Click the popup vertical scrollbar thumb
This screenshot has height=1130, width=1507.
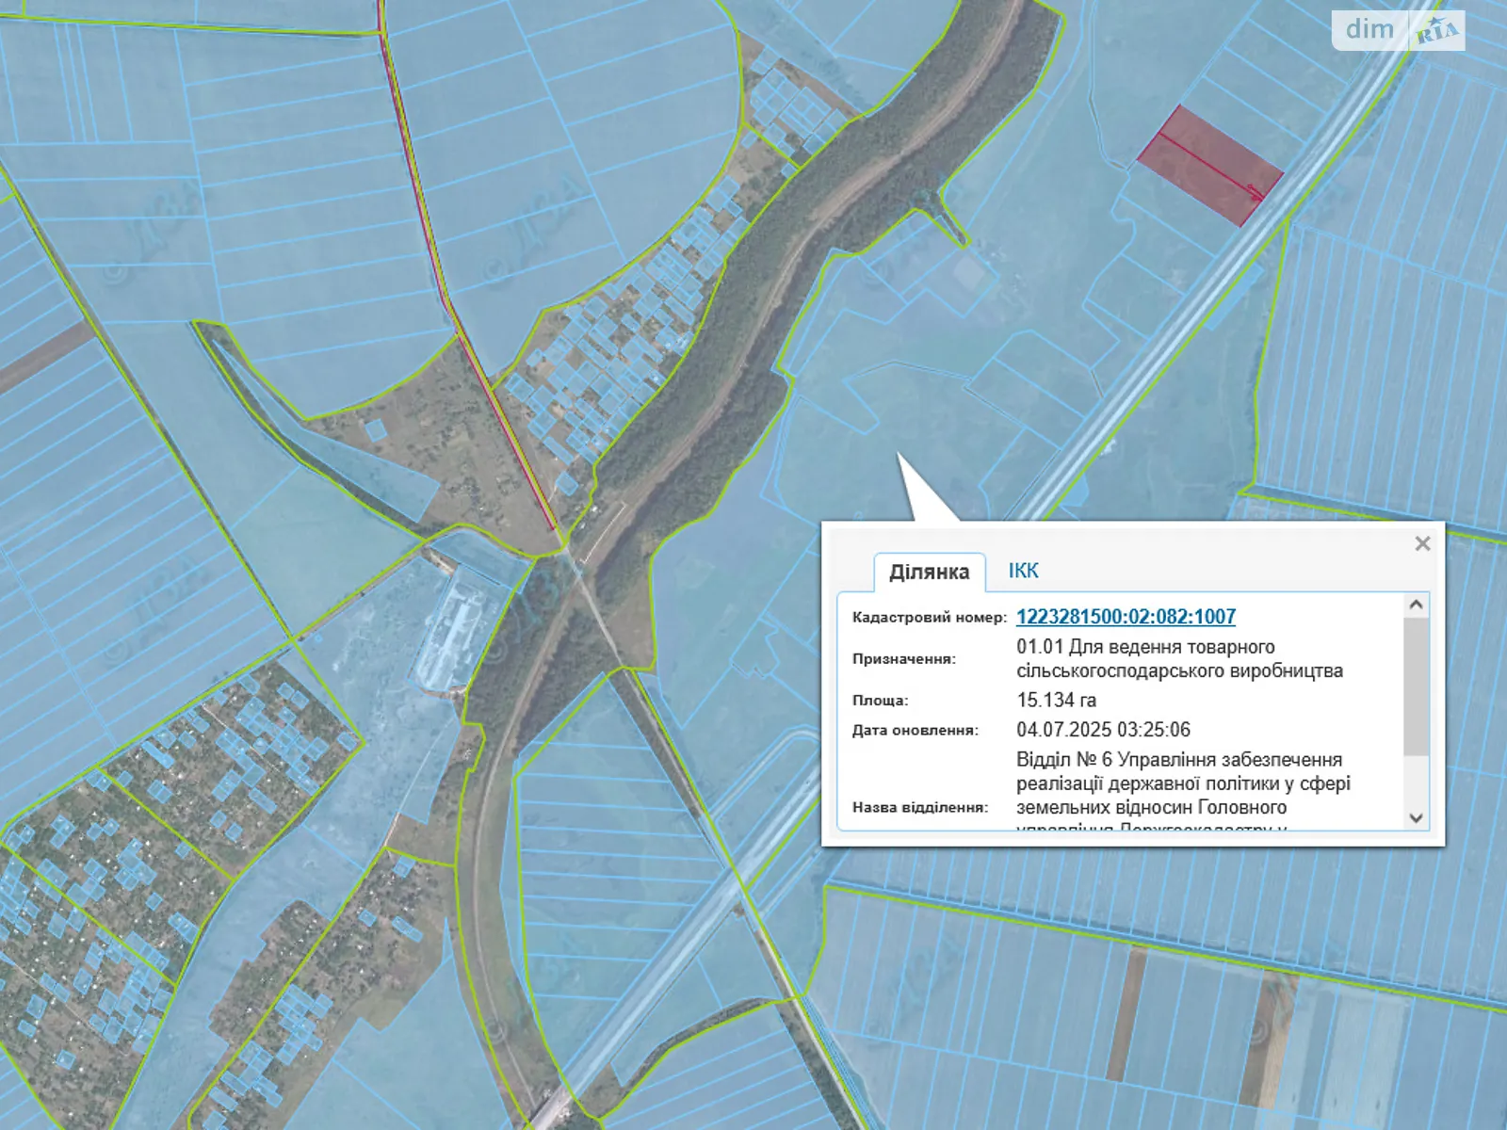[x=1416, y=687]
